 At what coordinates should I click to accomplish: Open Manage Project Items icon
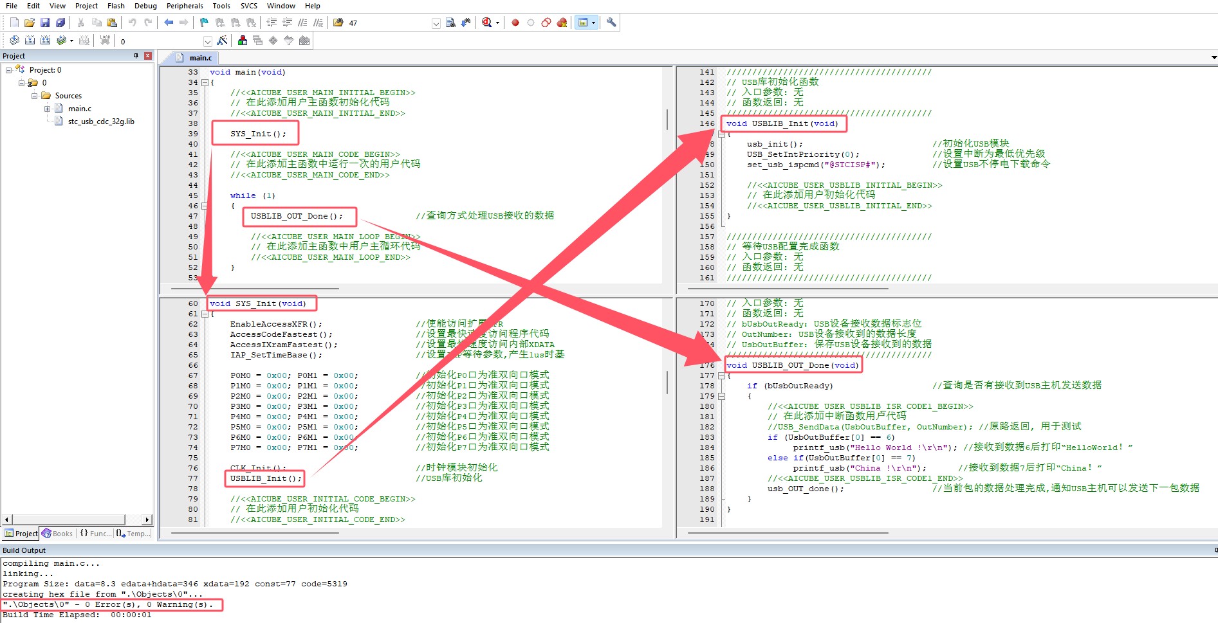pos(243,41)
